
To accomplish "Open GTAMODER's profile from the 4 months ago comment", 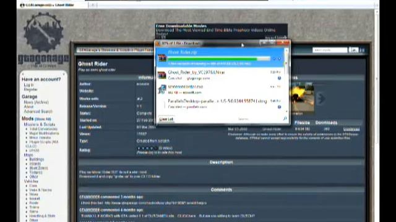I will 89,210.
